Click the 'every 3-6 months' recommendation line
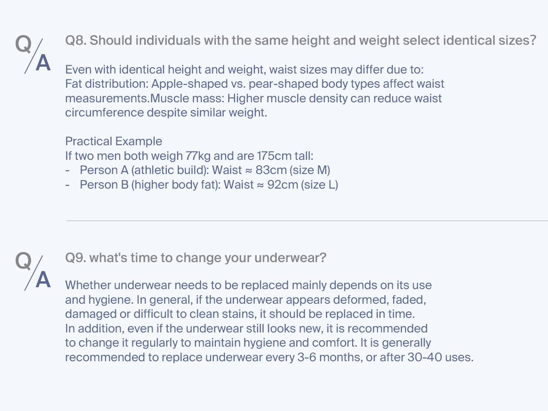This screenshot has width=548, height=411. (269, 357)
